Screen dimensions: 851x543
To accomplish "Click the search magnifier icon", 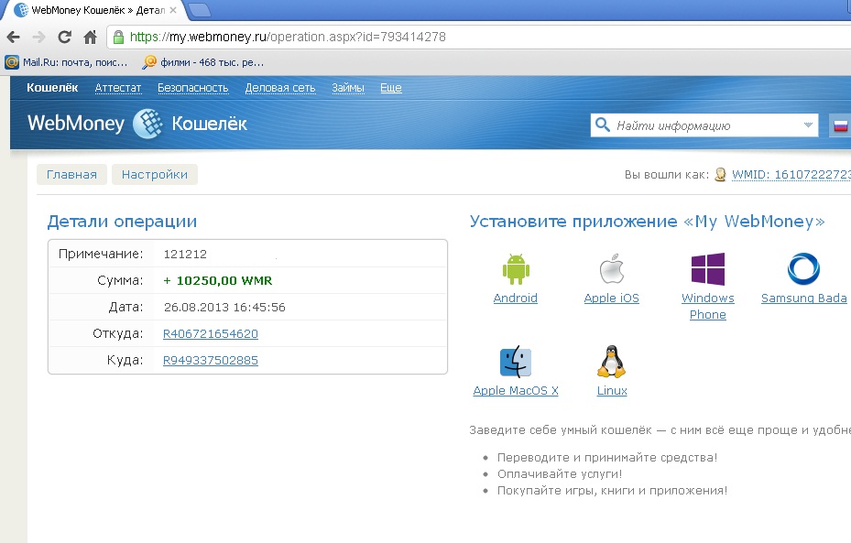I will 603,125.
